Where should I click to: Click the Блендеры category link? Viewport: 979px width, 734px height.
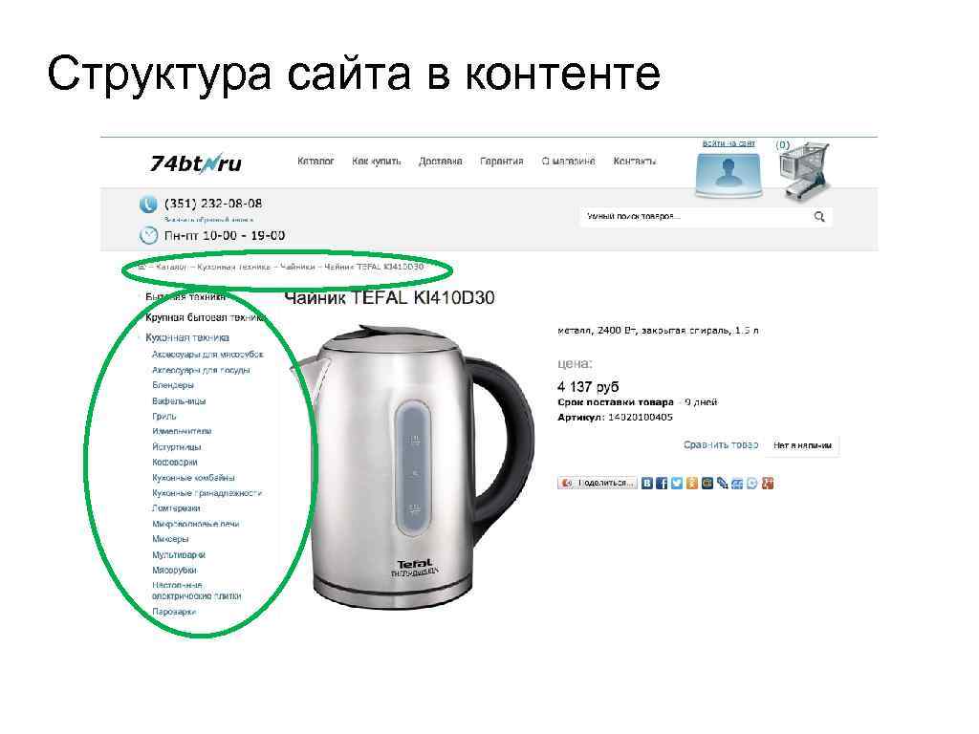pos(173,385)
